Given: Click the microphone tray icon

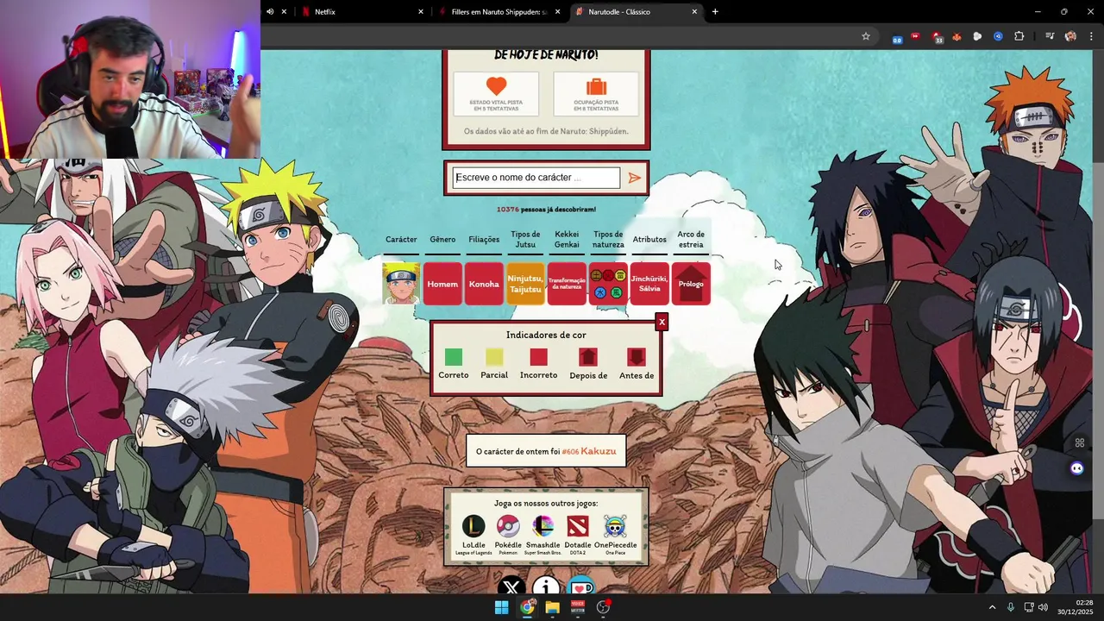Looking at the screenshot, I should coord(1011,607).
